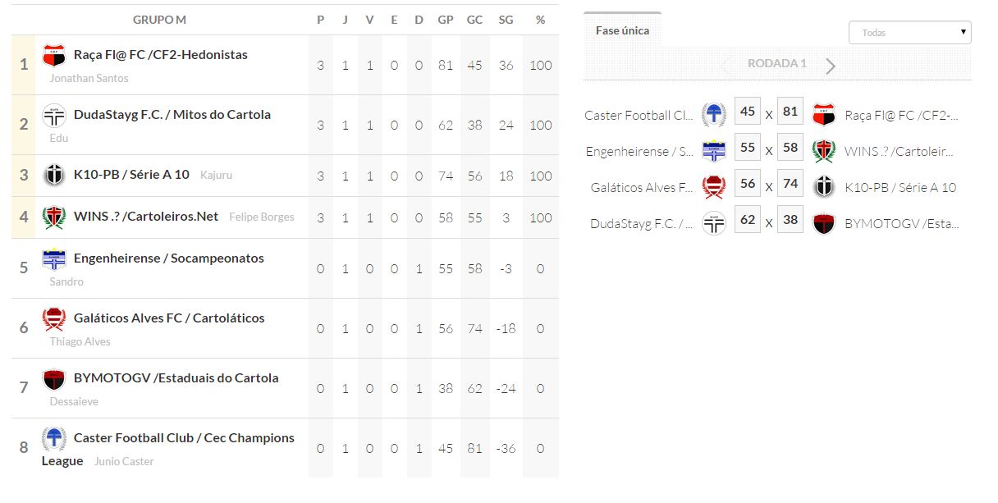Click K10-PB team crest in standings table
The width and height of the screenshot is (998, 503).
(54, 176)
